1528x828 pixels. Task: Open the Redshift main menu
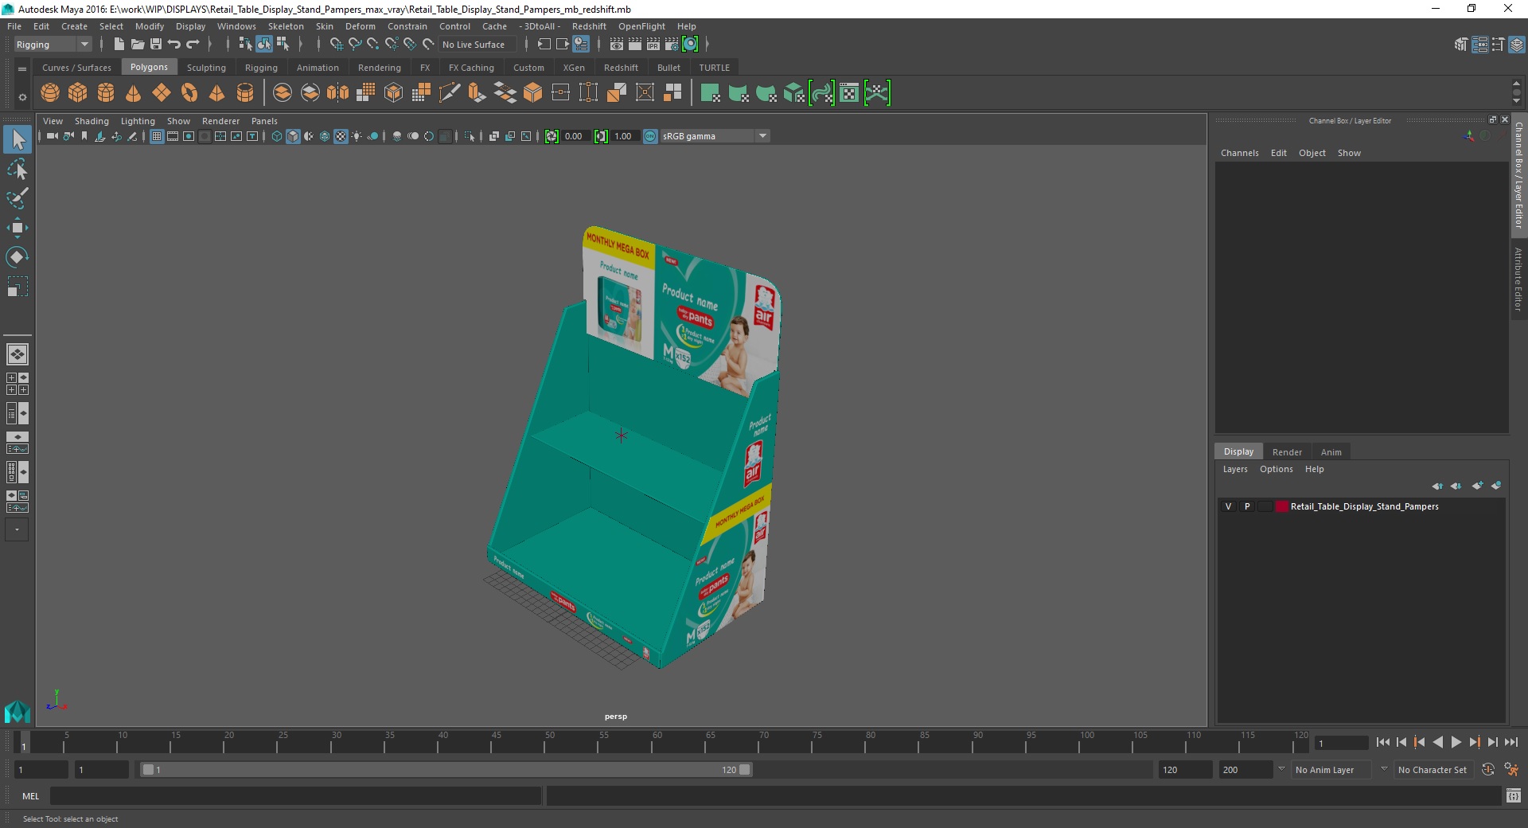[x=589, y=26]
